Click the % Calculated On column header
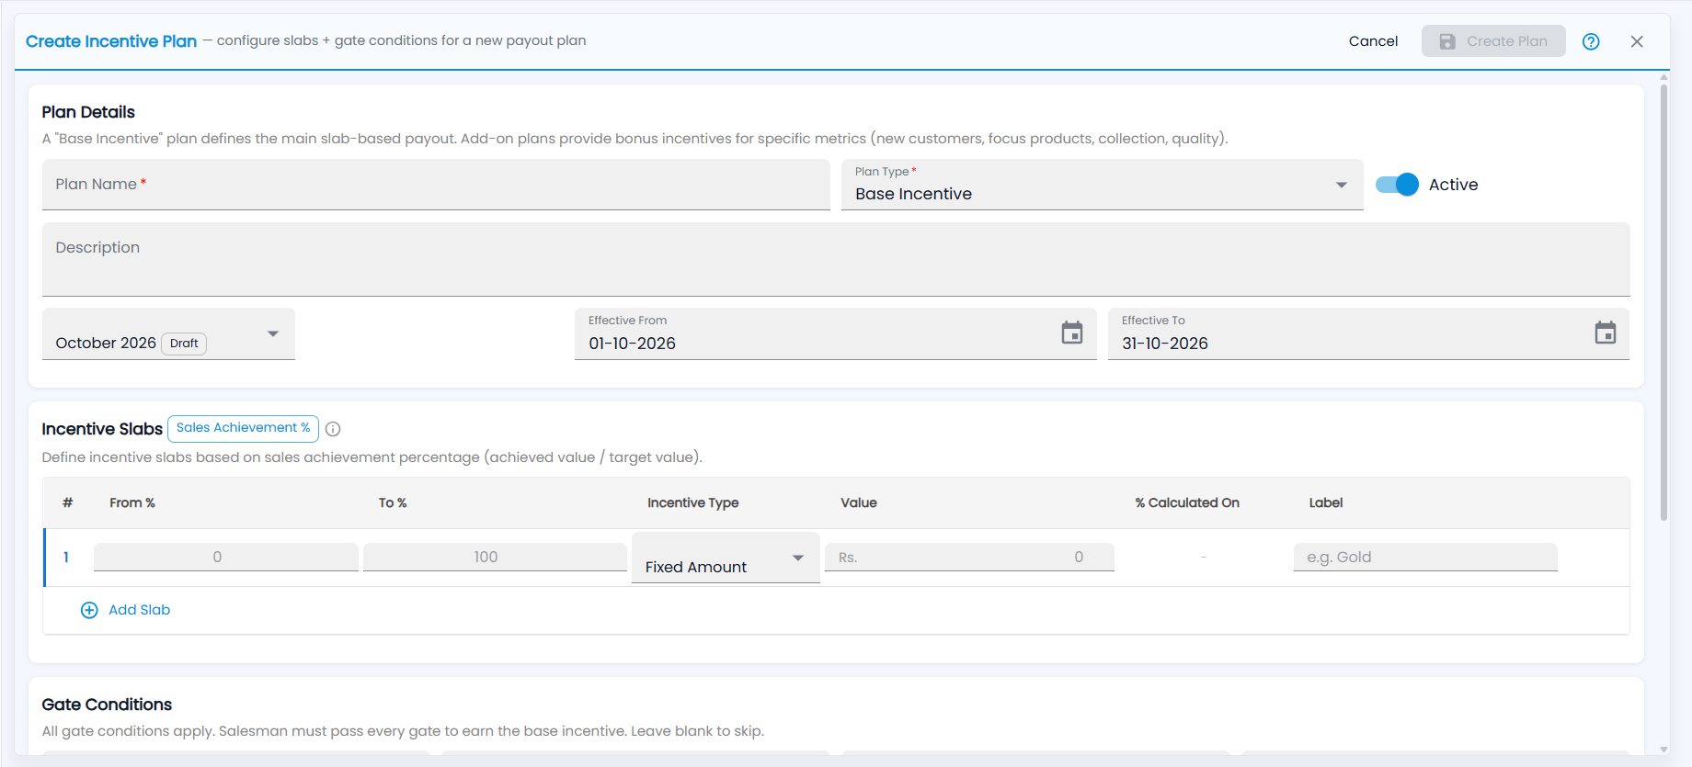Image resolution: width=1692 pixels, height=767 pixels. pyautogui.click(x=1187, y=502)
